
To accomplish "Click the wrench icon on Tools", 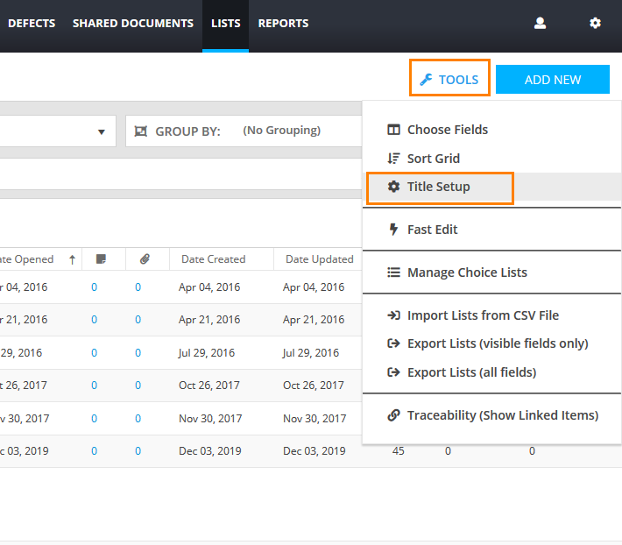I will [427, 80].
